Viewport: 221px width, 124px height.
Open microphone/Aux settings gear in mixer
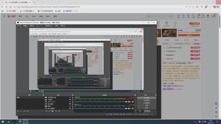[x=133, y=108]
